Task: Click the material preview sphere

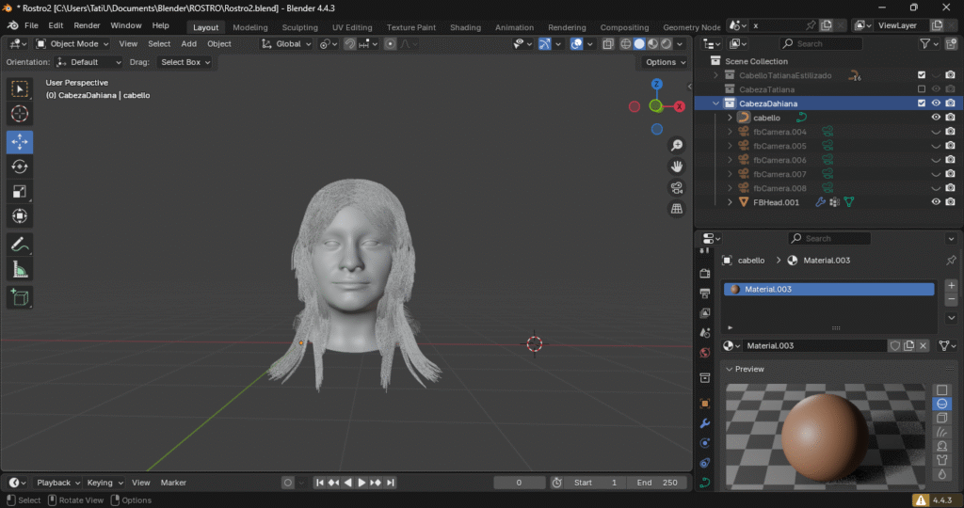Action: point(825,435)
